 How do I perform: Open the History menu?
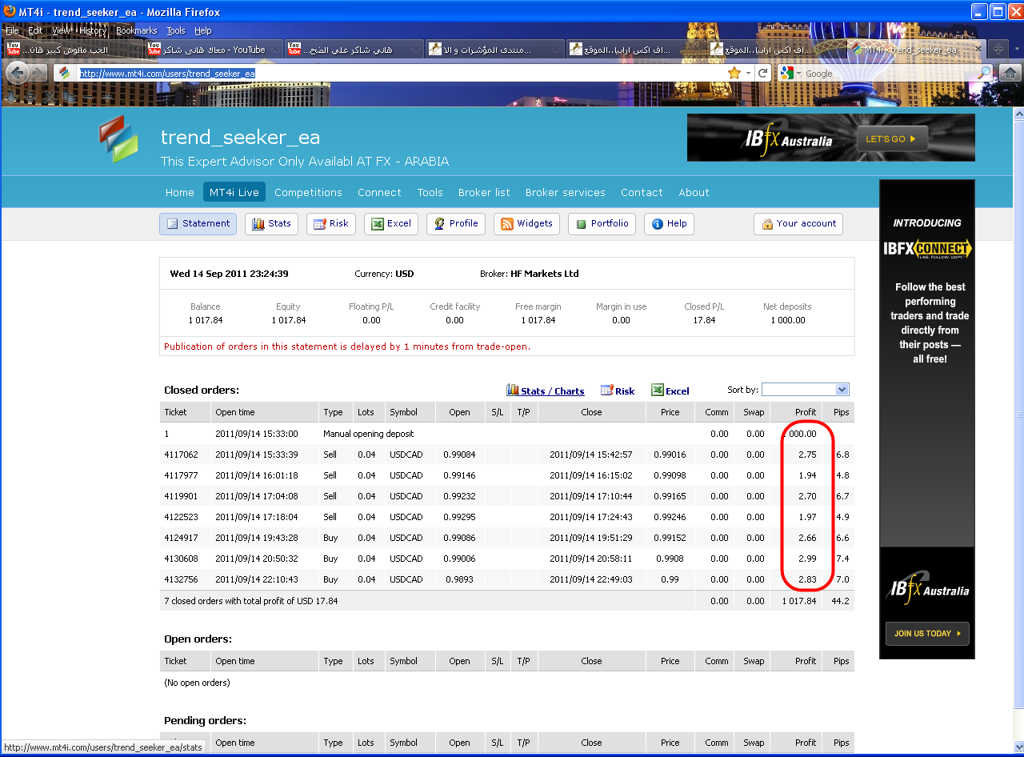point(93,30)
